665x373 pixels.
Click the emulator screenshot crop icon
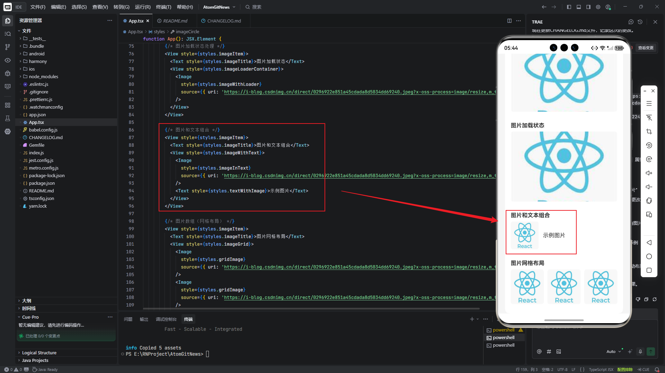click(x=649, y=131)
